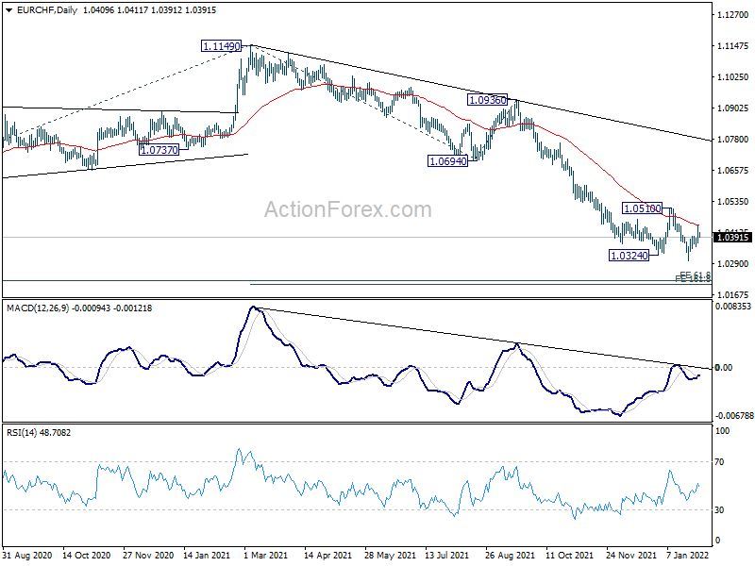Image resolution: width=755 pixels, height=566 pixels.
Task: Click the 7 Jan 2022 date marker
Action: pyautogui.click(x=688, y=555)
